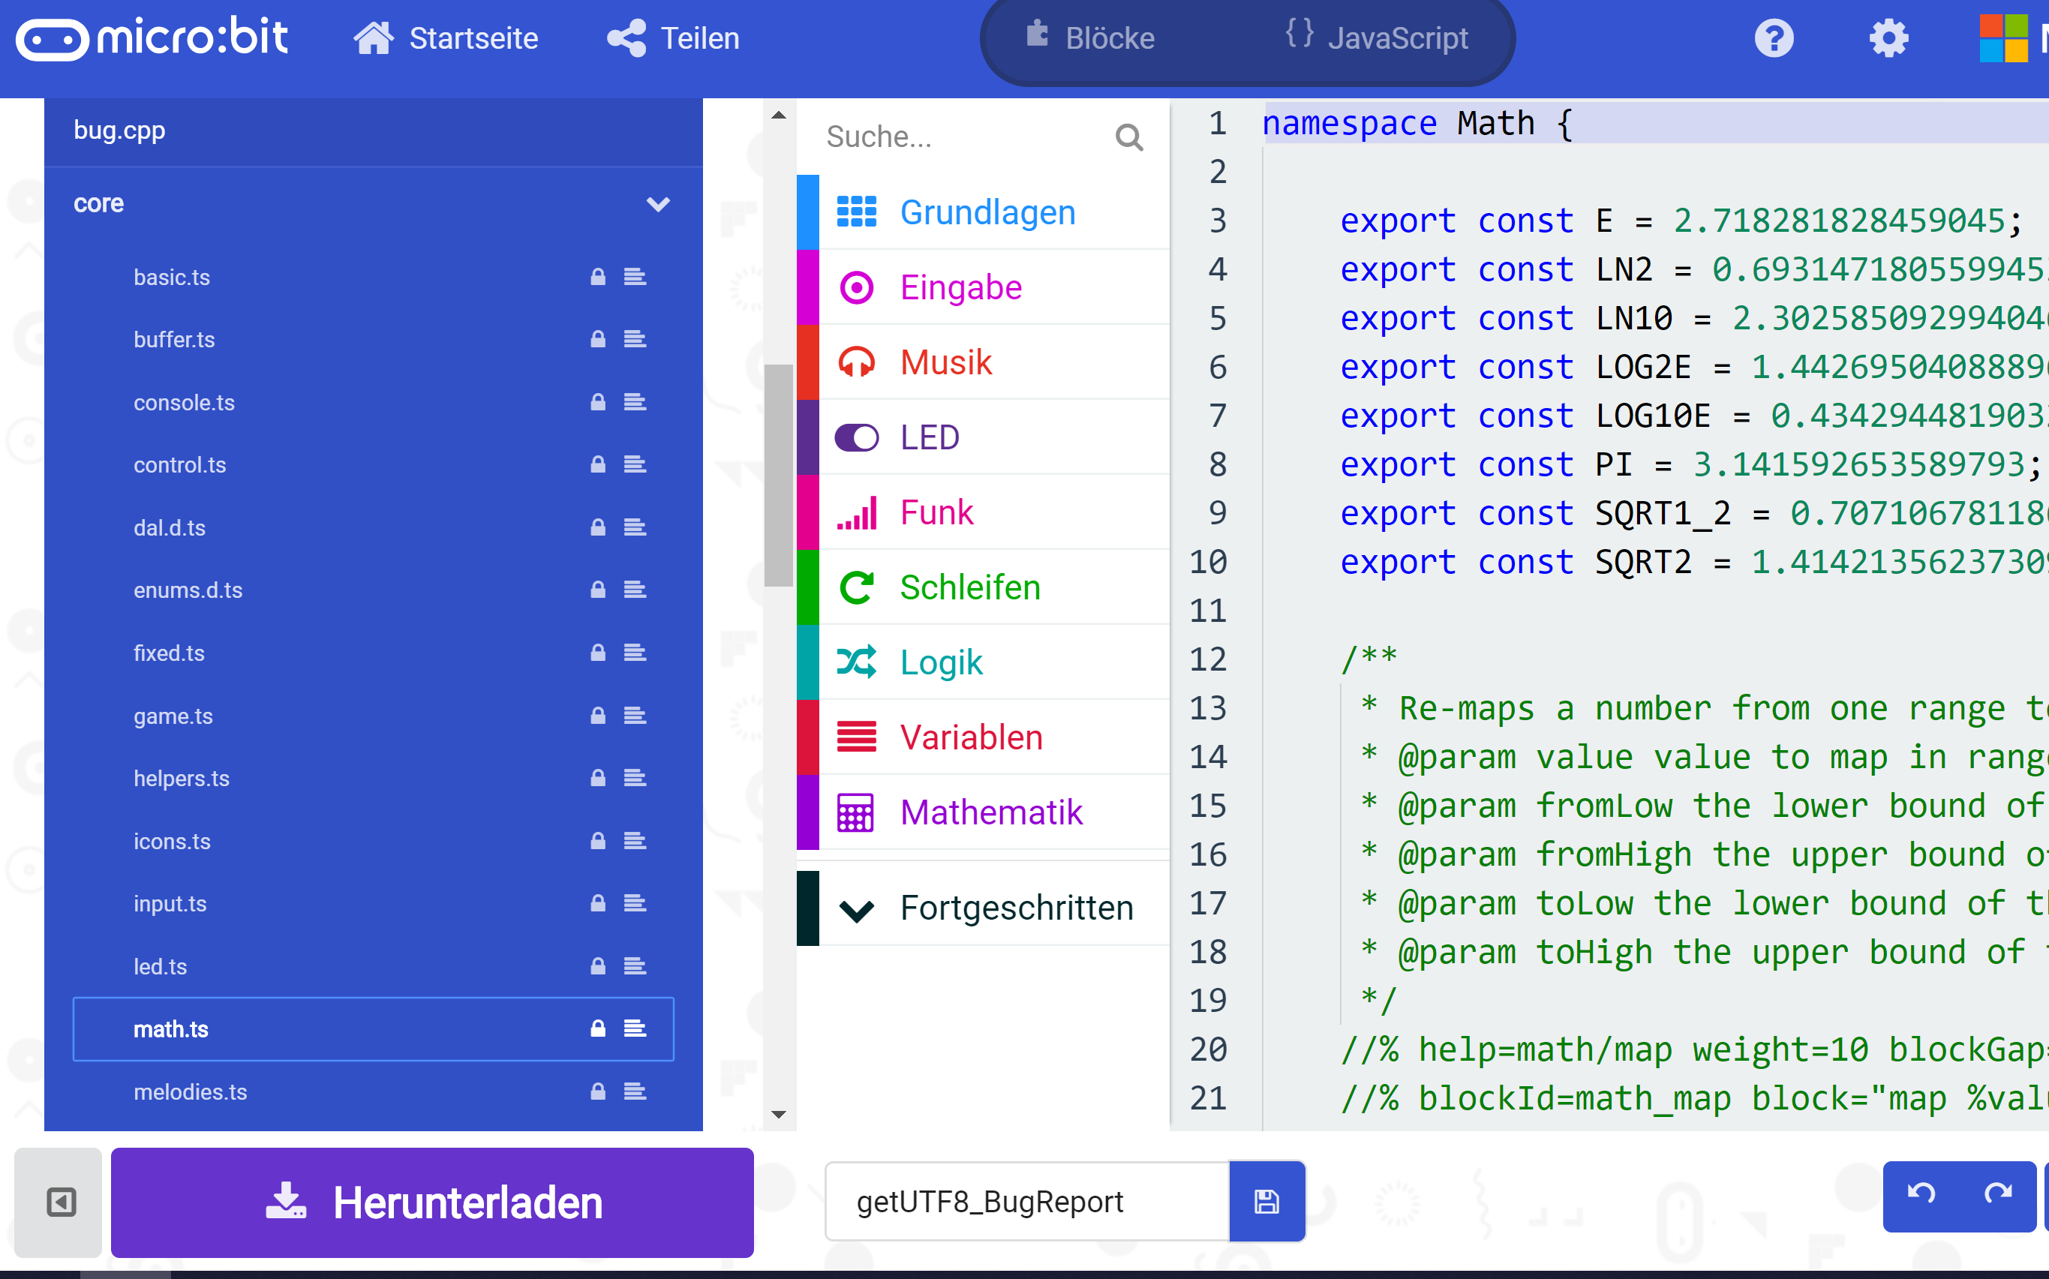This screenshot has height=1279, width=2049.
Task: Click the micro:bit logo
Action: (152, 38)
